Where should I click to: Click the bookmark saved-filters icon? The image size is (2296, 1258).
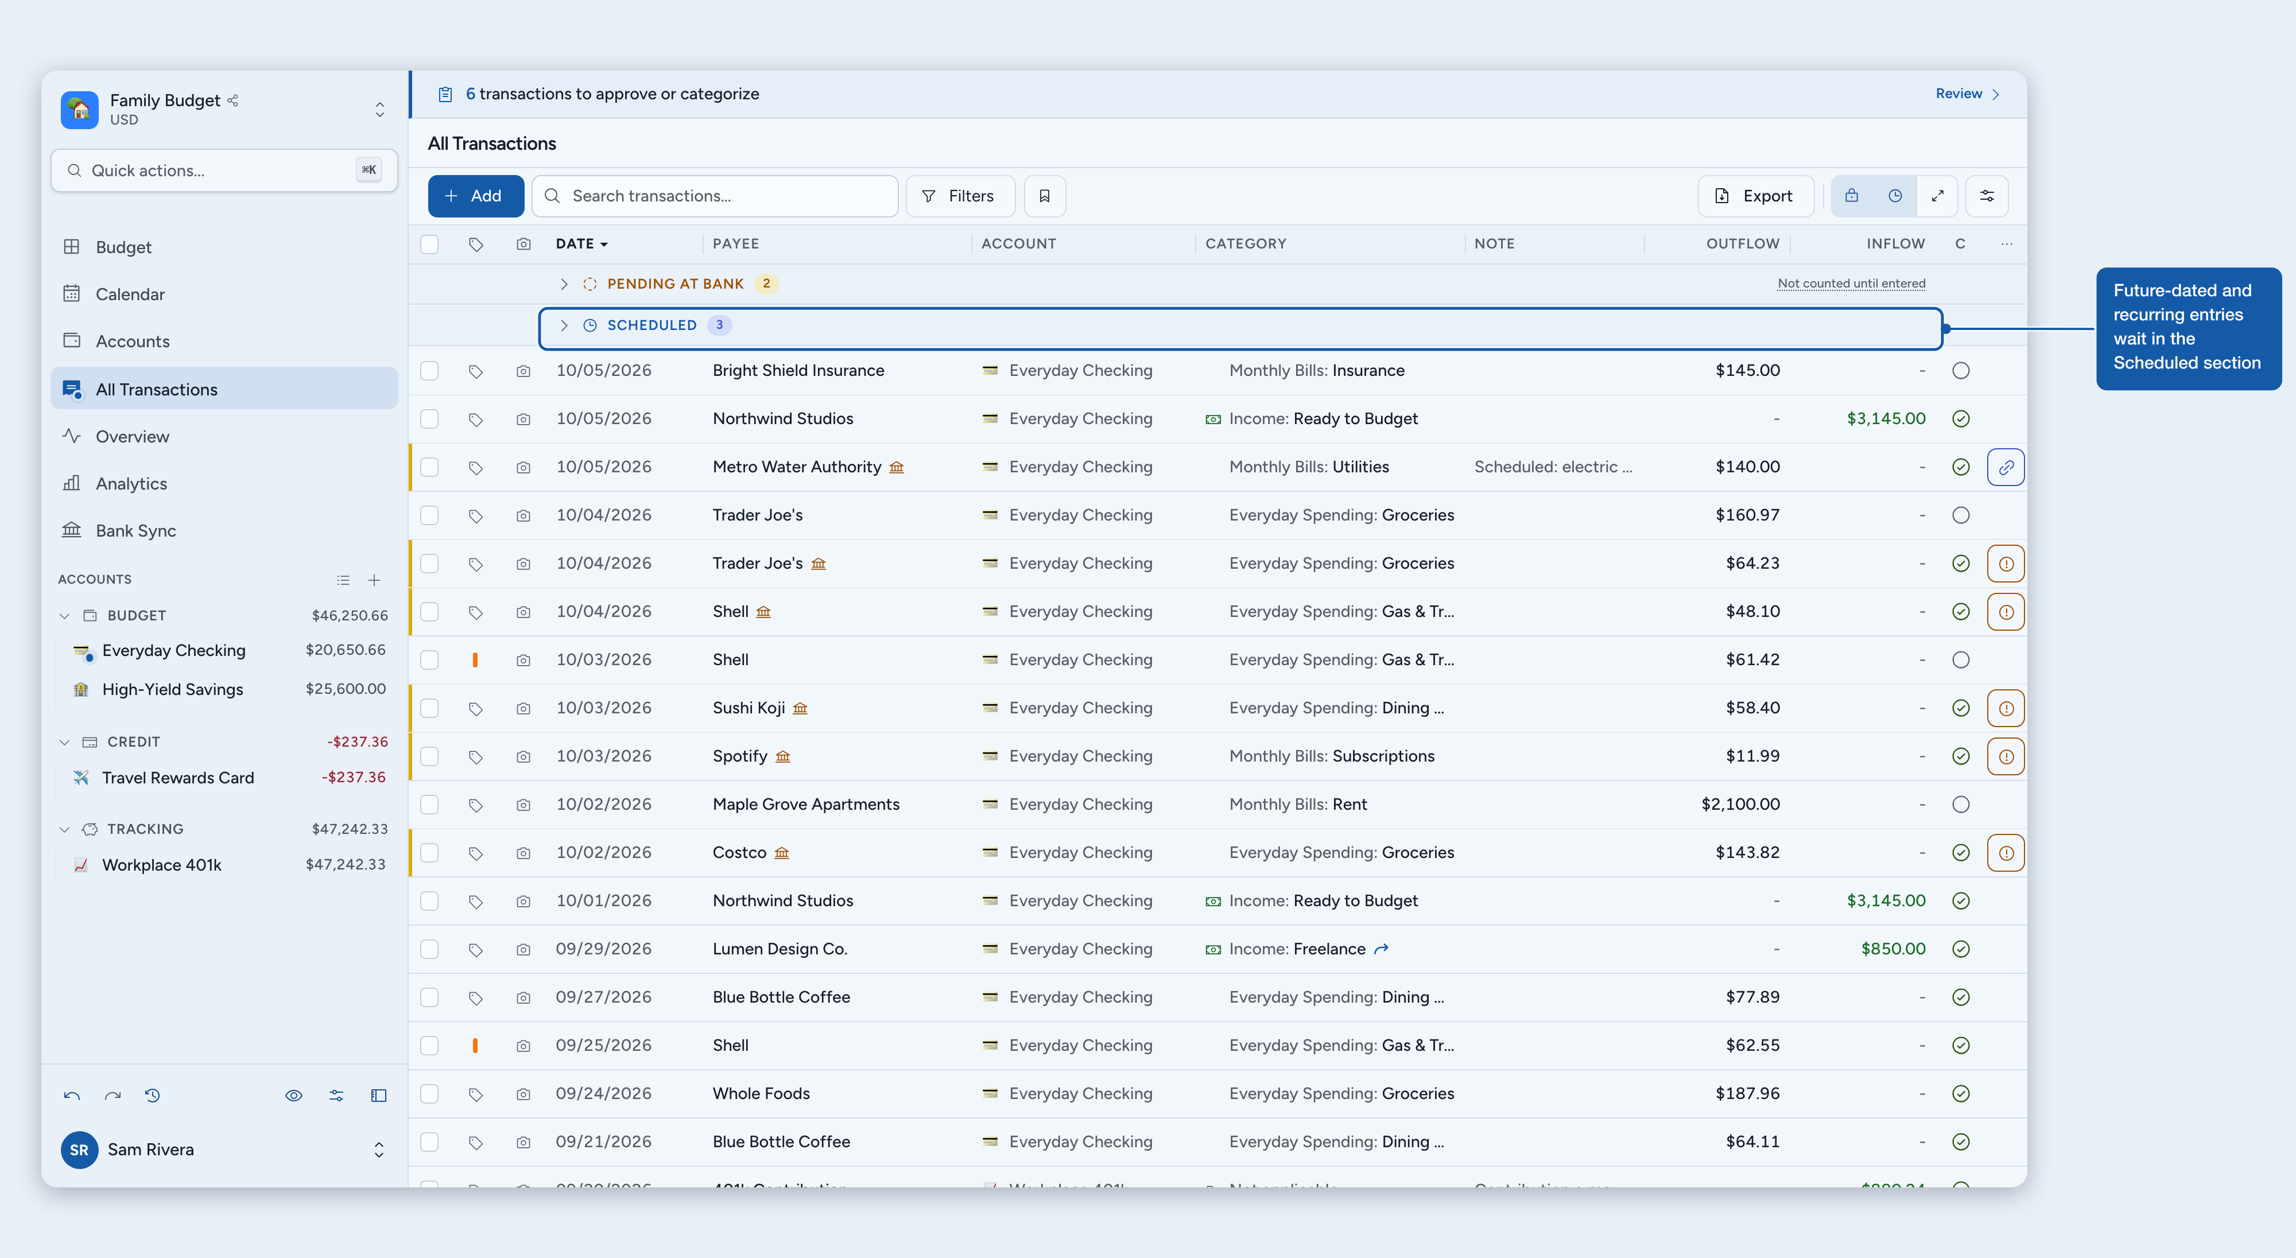coord(1045,196)
